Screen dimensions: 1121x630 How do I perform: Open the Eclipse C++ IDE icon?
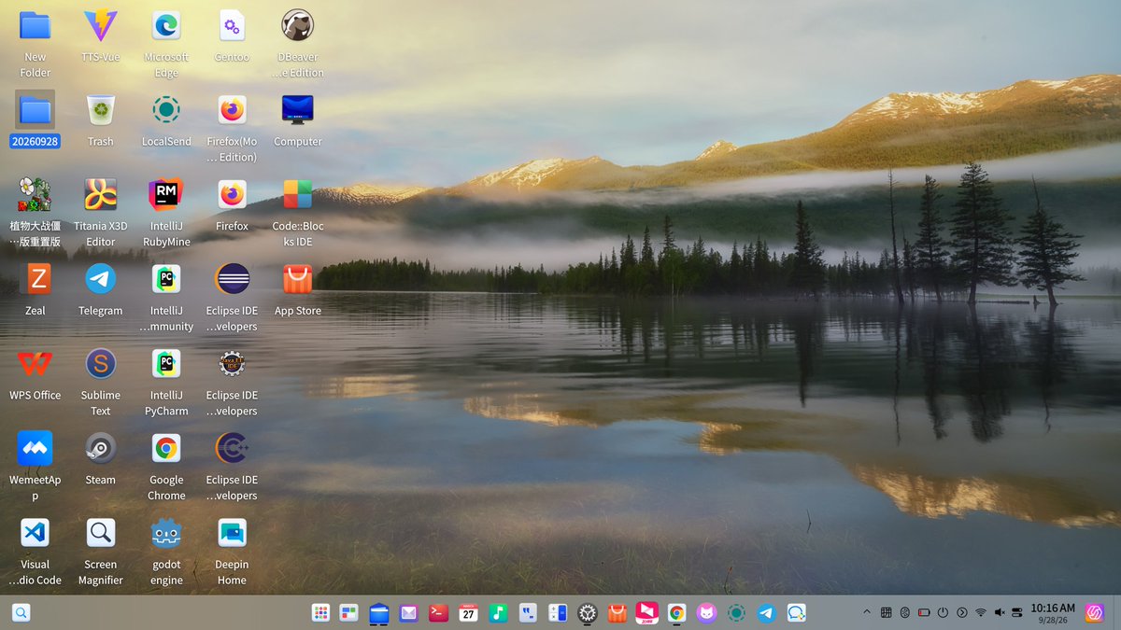point(232,448)
